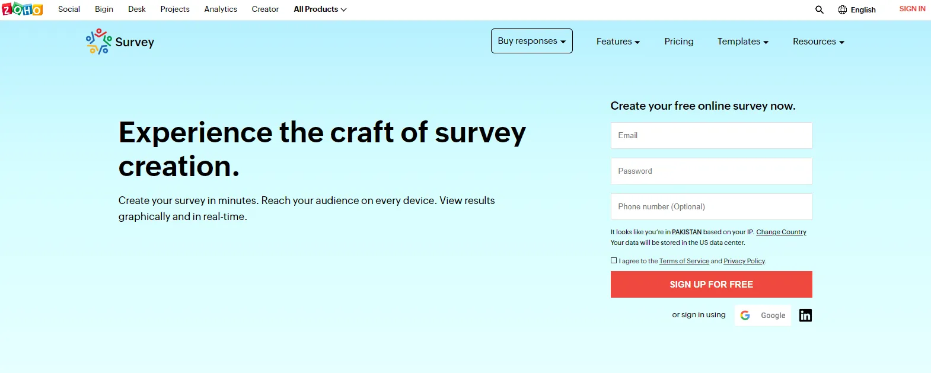The width and height of the screenshot is (931, 373).
Task: Click the Google G logo icon
Action: click(x=745, y=315)
